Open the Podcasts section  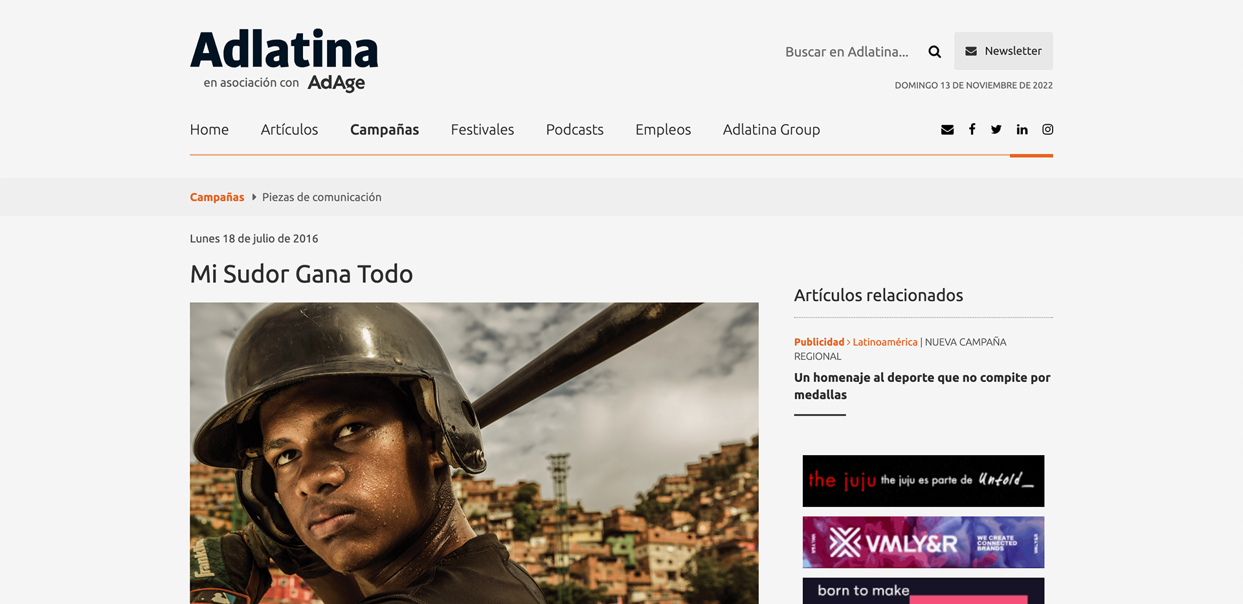pyautogui.click(x=575, y=129)
